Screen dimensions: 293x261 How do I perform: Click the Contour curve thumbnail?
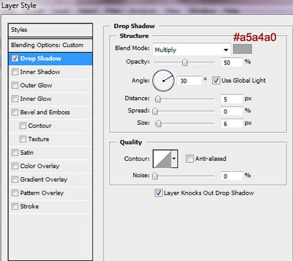click(x=162, y=159)
